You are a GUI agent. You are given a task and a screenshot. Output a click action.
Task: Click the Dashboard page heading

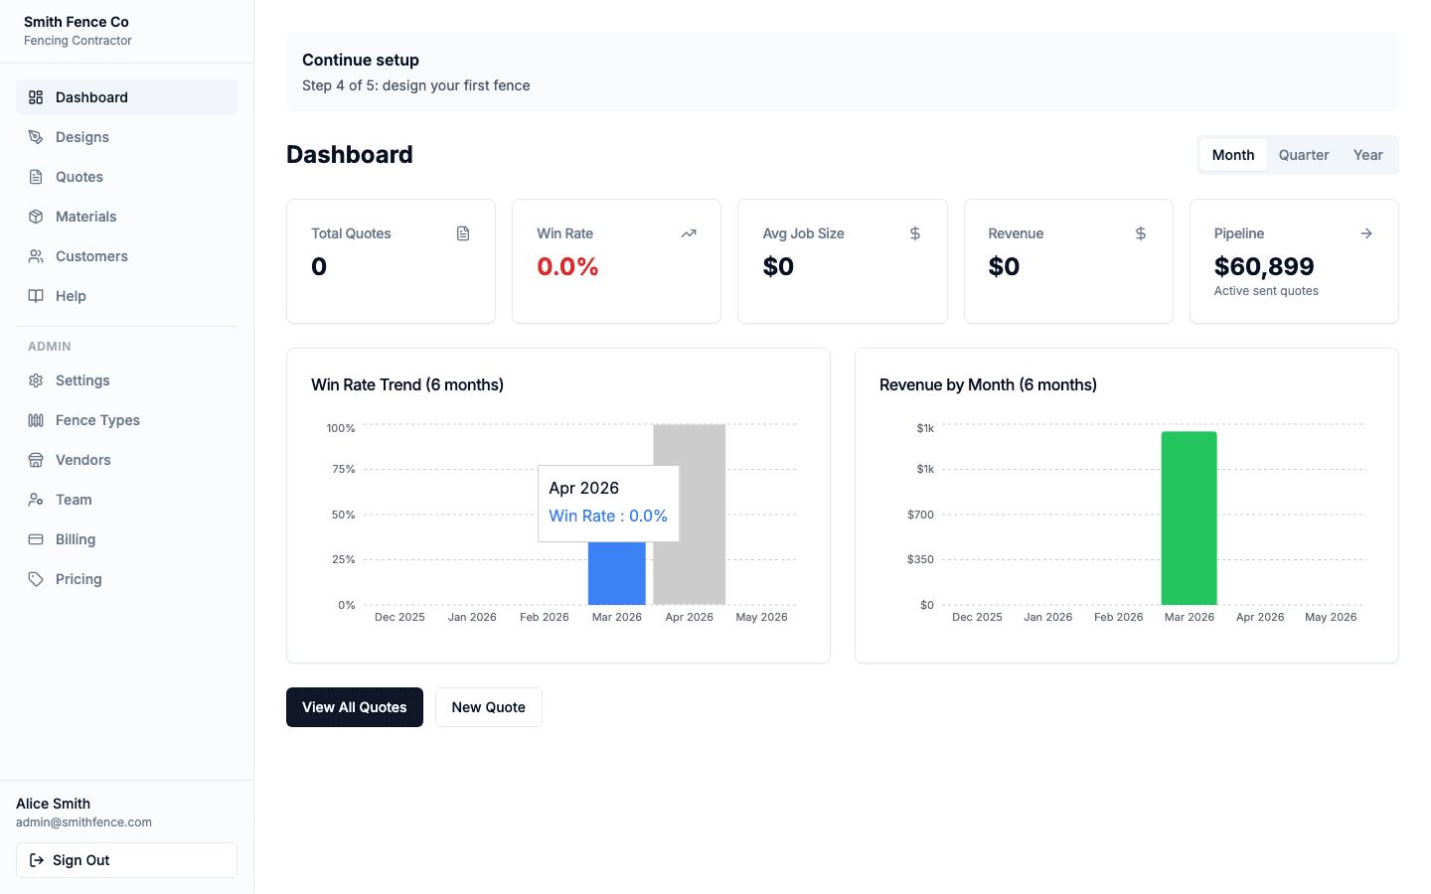pos(350,155)
